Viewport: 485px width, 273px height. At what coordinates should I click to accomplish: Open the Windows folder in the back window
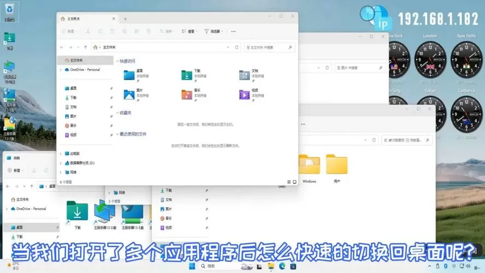click(x=309, y=169)
